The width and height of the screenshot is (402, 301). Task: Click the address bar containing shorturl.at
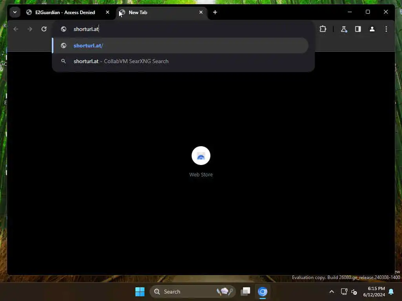tap(183, 29)
